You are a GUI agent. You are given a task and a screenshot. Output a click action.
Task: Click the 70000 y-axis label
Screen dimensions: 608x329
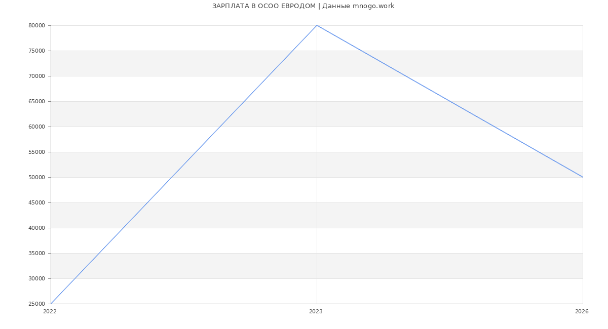point(36,76)
